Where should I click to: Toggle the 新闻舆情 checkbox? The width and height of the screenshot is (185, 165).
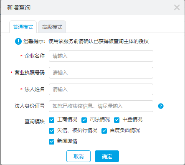pos(52,142)
